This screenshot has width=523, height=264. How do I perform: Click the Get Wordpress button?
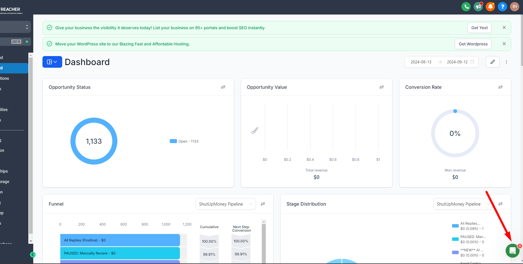coord(473,44)
